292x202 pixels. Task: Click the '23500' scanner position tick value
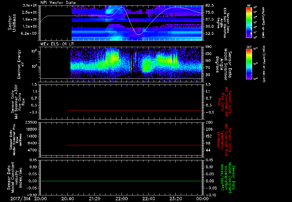tap(31, 122)
